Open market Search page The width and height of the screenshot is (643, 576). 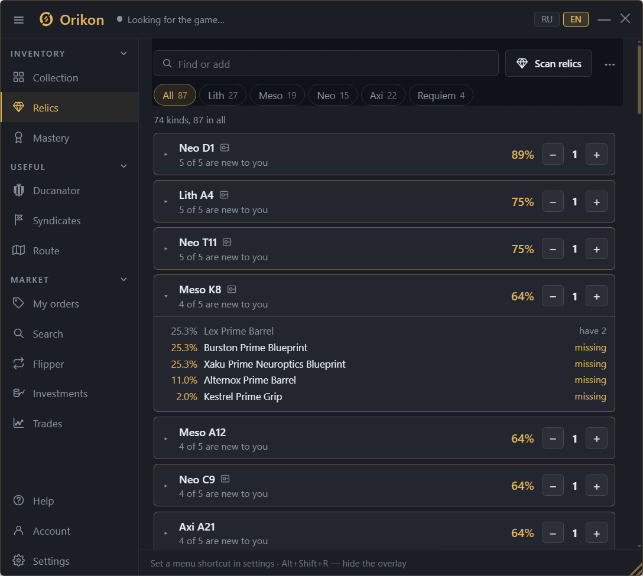coord(69,333)
